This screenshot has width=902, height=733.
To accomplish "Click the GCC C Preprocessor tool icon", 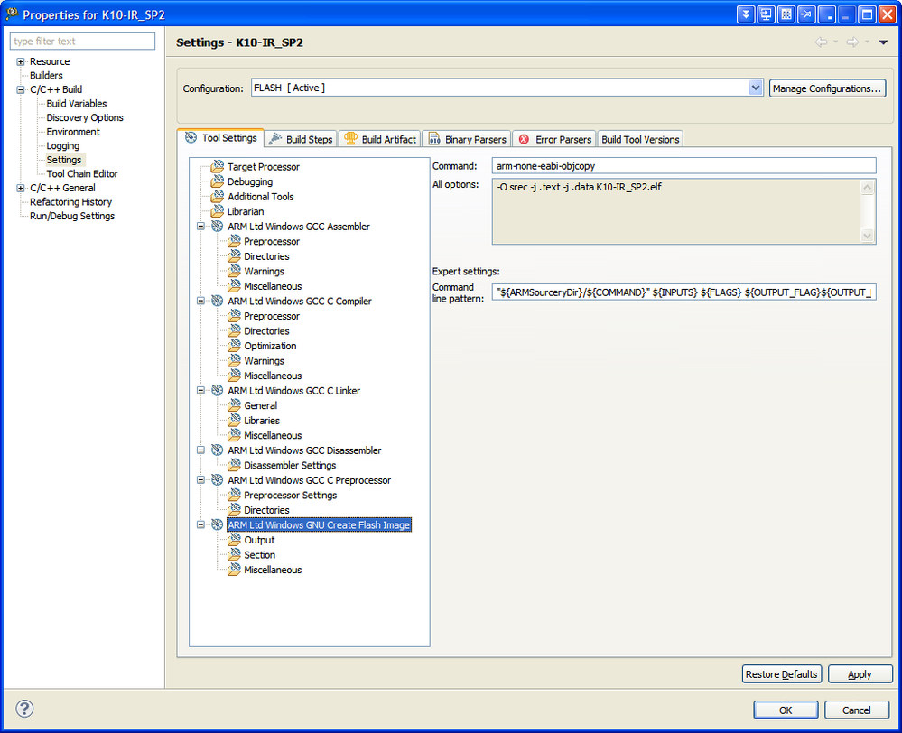I will click(x=217, y=480).
